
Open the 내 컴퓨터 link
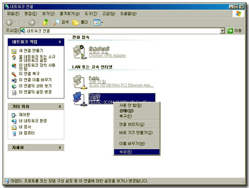coord(27,133)
